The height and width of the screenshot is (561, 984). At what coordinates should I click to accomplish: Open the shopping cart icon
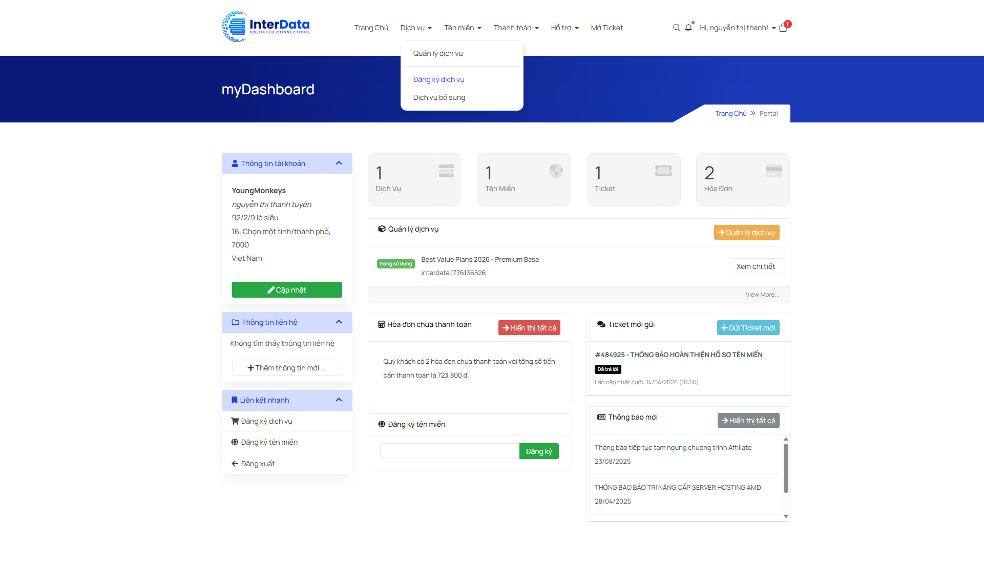click(783, 28)
